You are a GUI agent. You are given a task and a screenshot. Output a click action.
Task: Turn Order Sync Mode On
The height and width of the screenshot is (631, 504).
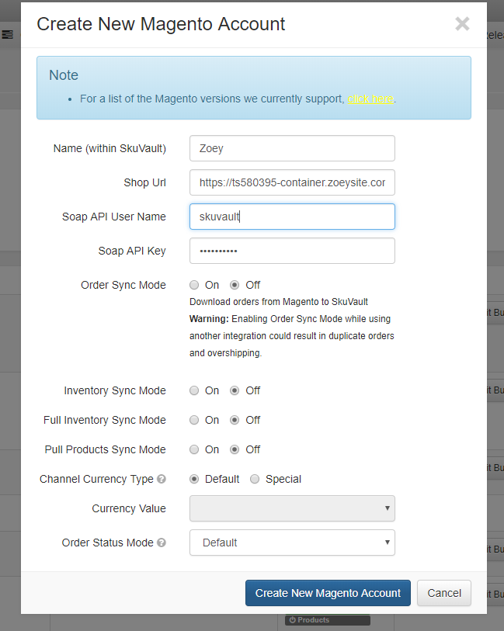194,285
